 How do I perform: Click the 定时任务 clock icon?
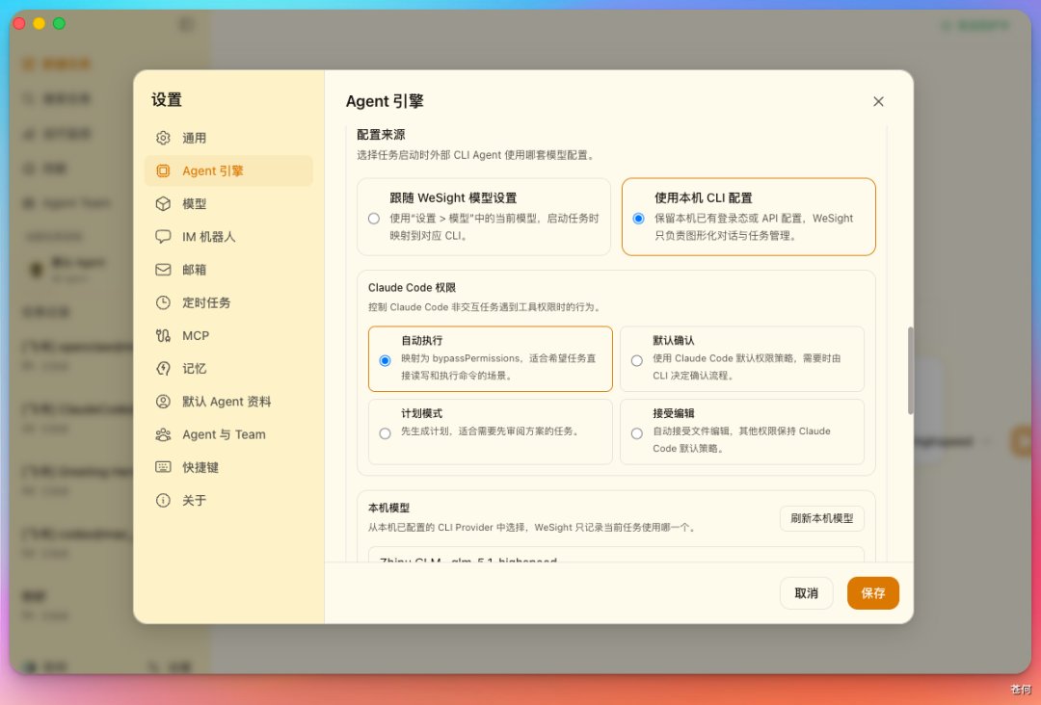point(163,302)
